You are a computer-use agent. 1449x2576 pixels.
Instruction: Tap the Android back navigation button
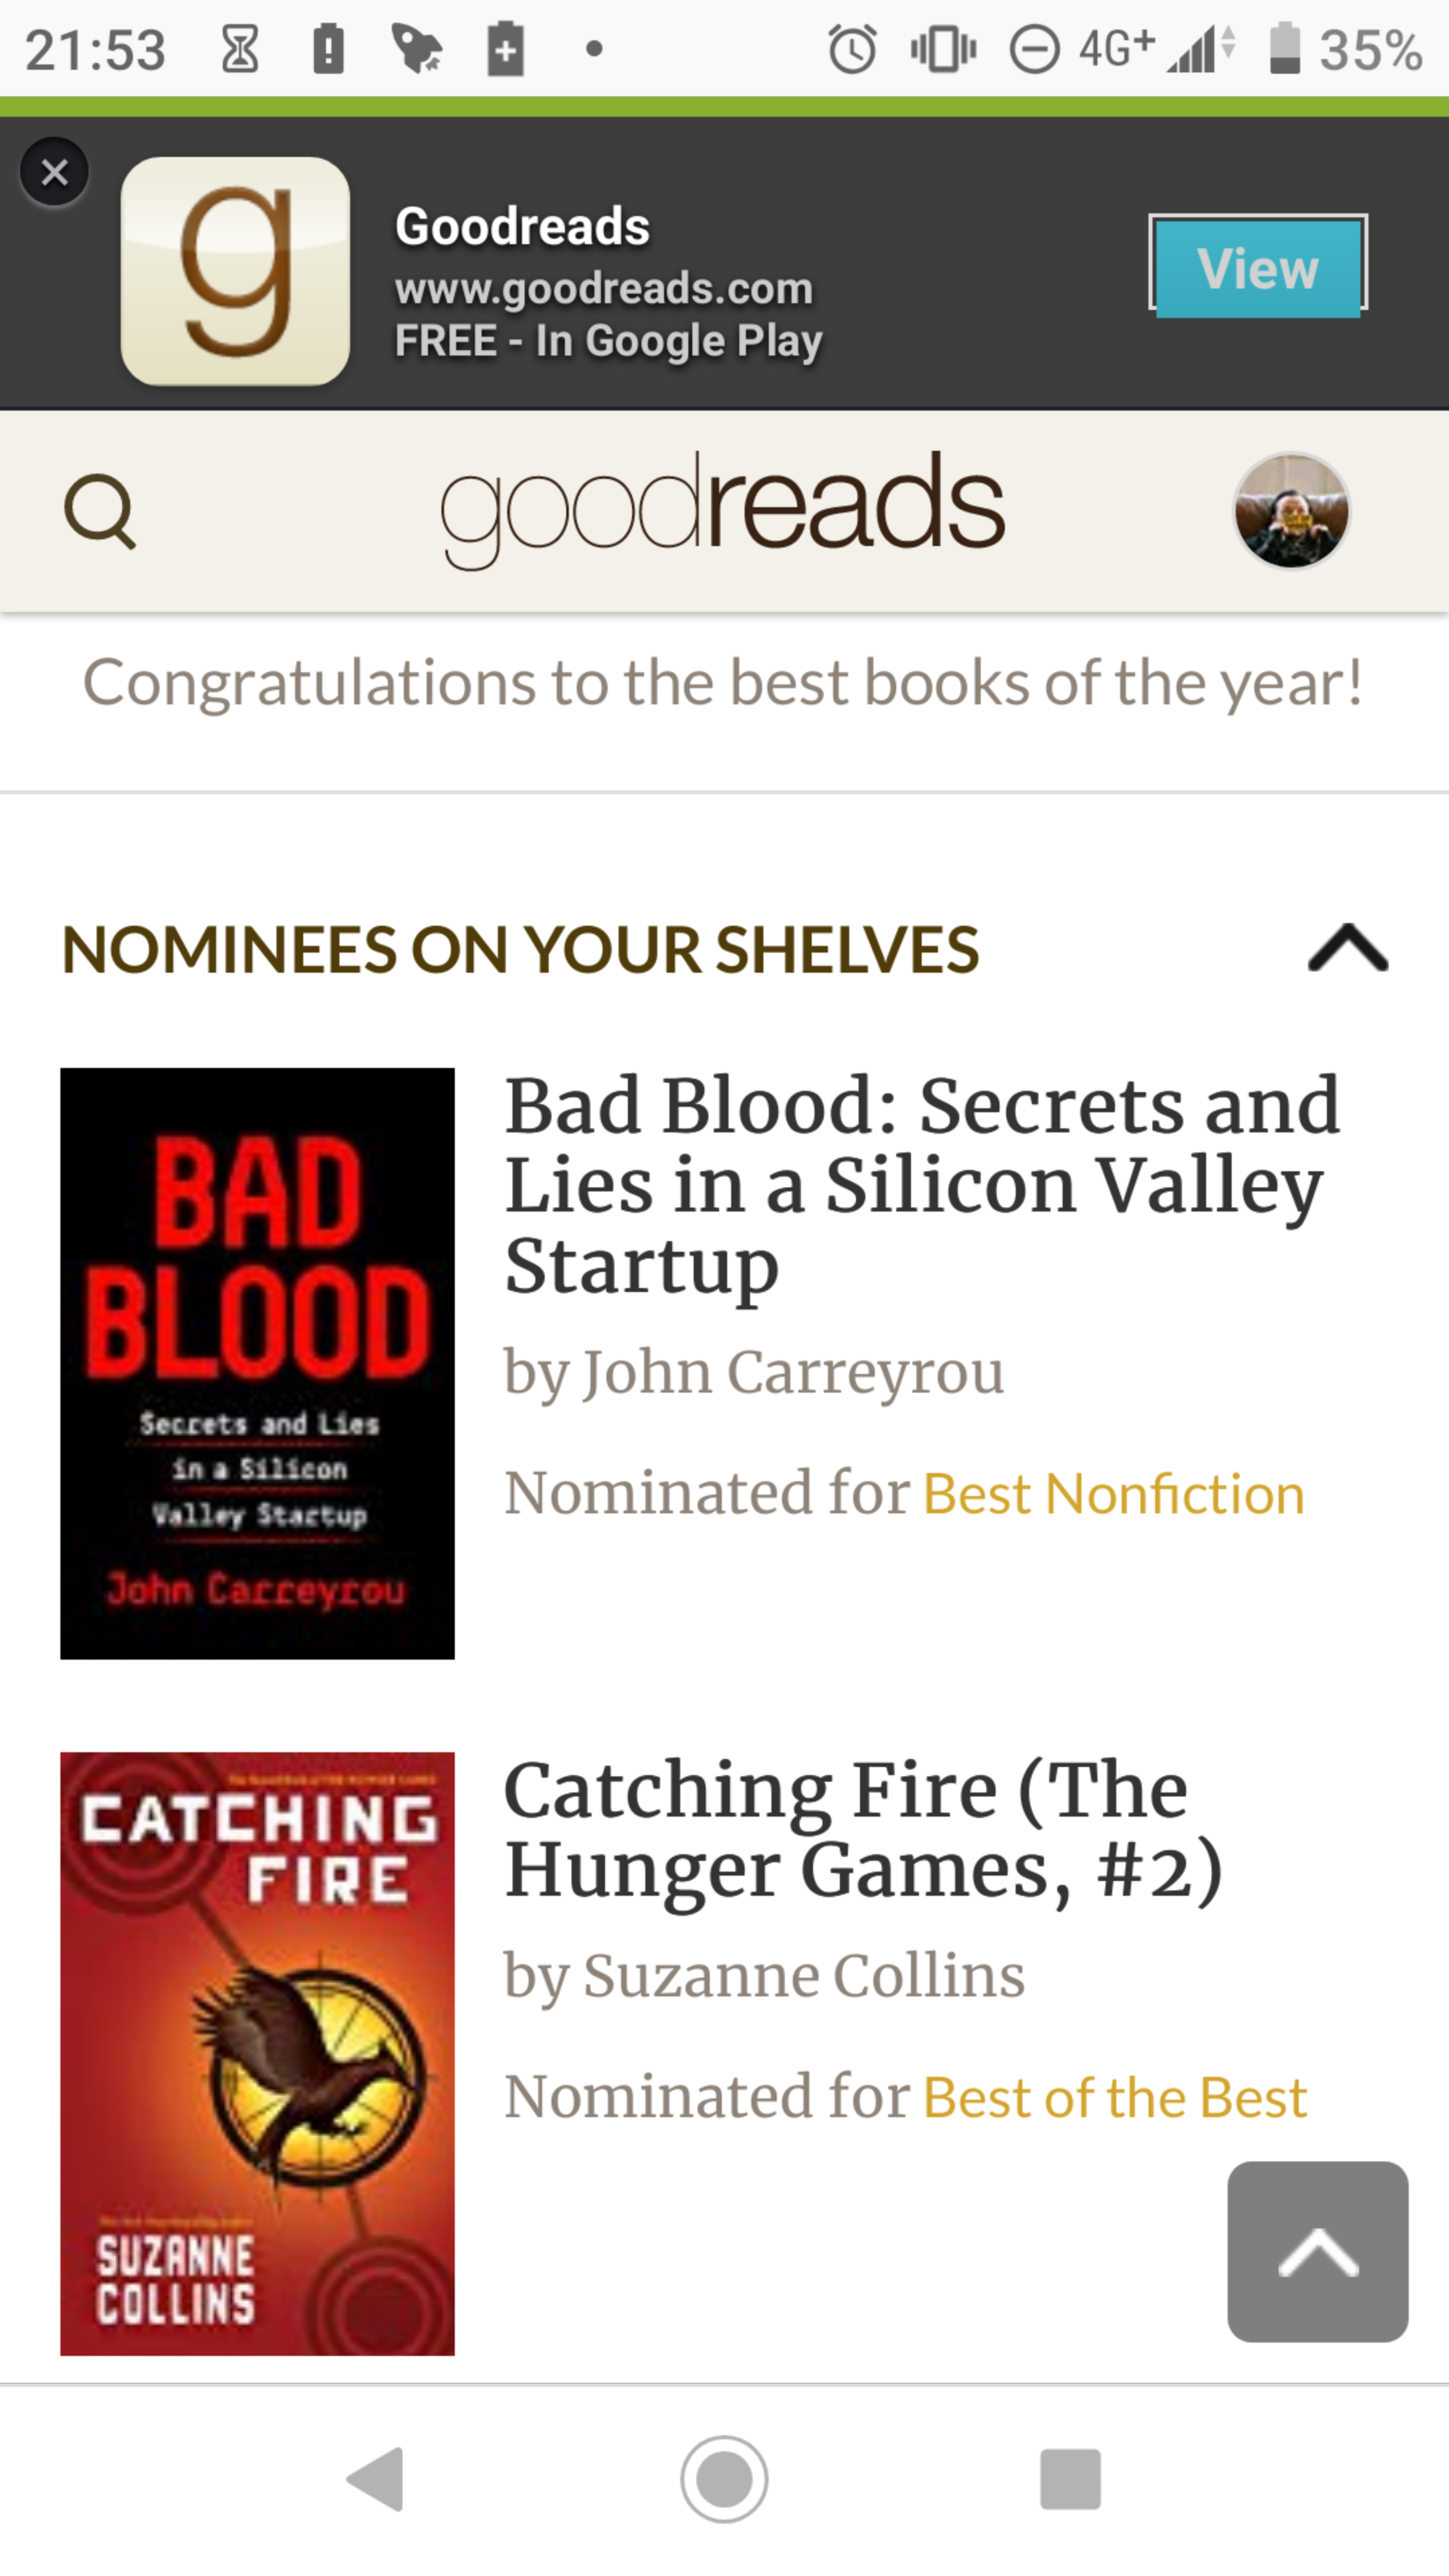376,2479
